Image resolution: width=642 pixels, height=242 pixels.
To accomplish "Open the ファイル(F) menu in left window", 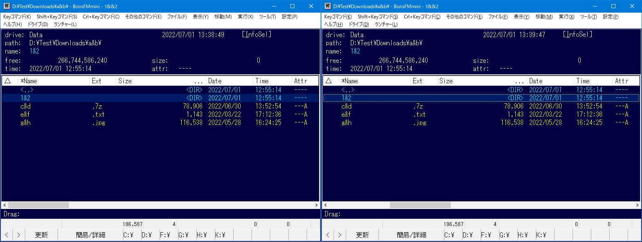I will pos(177,17).
